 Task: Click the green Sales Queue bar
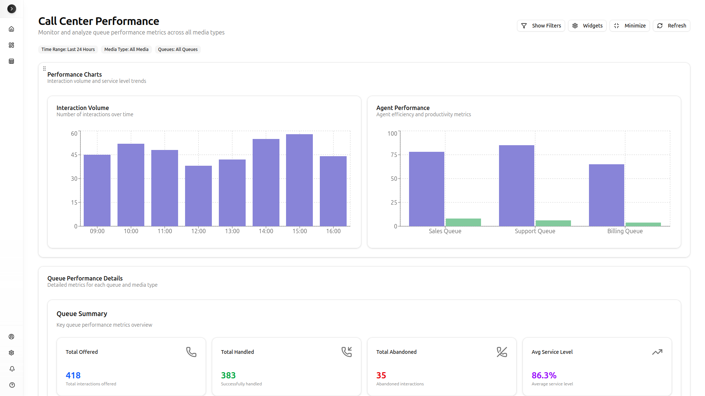click(463, 222)
